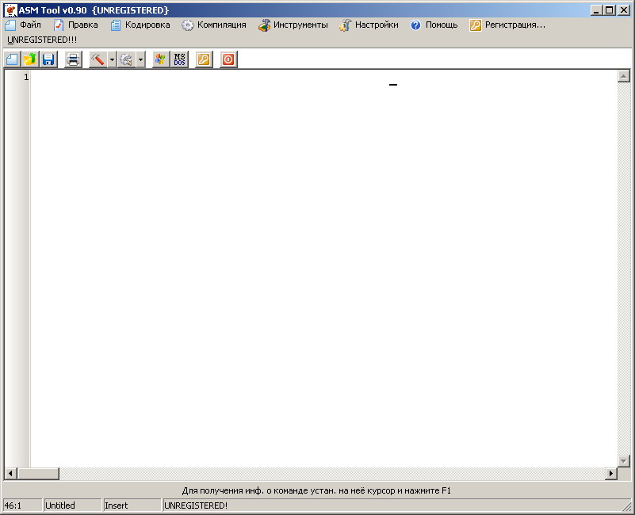Click the vertical scrollbar down arrow
The width and height of the screenshot is (635, 515).
(x=624, y=461)
